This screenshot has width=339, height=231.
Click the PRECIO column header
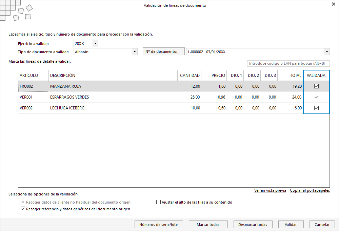pos(214,76)
